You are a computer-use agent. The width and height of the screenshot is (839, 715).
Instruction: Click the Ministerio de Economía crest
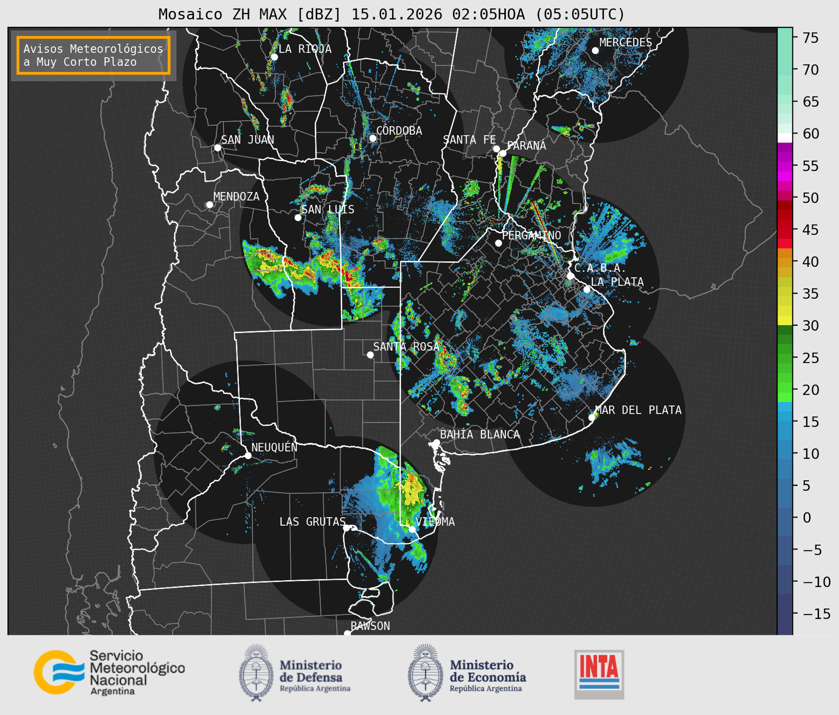(425, 673)
